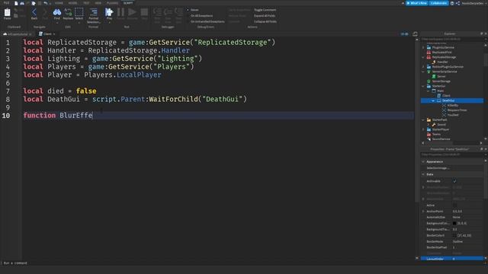488x274 pixels.
Task: Select the On All Exceptions option
Action: (201, 15)
